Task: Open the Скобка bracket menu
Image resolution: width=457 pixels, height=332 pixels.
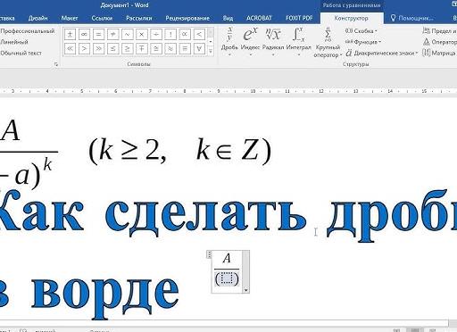Action: coord(361,31)
